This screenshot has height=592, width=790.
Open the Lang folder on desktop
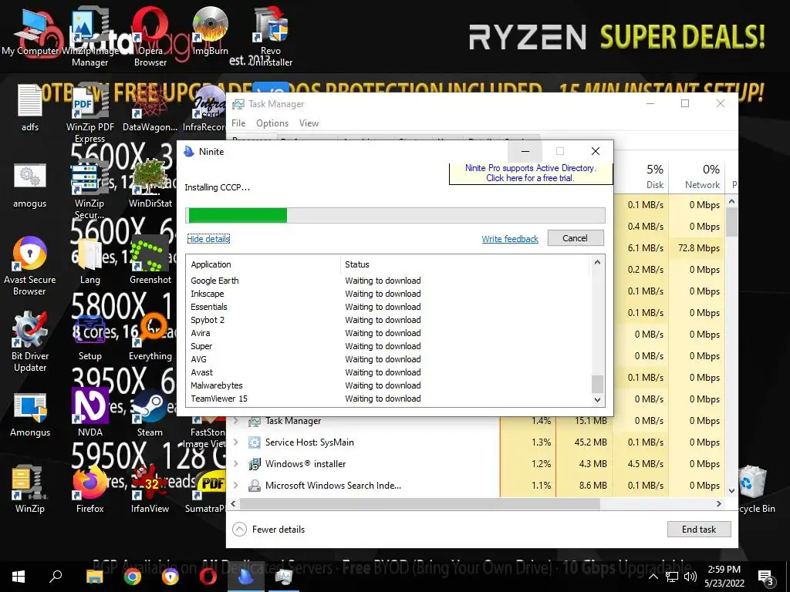(89, 261)
